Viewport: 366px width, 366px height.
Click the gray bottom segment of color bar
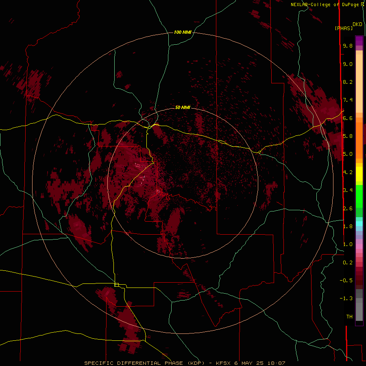tap(359, 309)
